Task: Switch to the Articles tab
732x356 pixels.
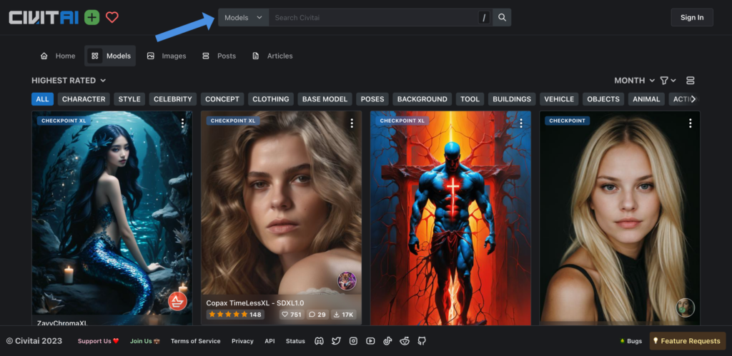Action: (x=272, y=56)
